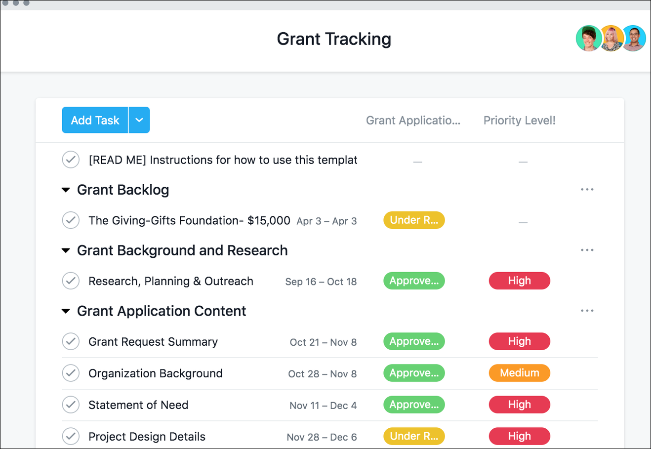Click the check circle next to Statement of Need
Viewport: 651px width, 449px height.
pos(71,405)
